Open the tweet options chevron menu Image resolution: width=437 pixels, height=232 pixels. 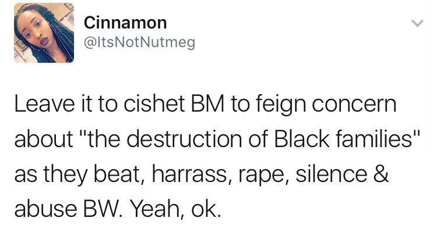[x=417, y=23]
